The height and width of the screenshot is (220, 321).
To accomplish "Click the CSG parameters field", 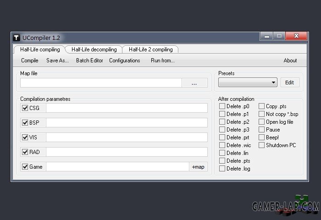I will [127, 108].
